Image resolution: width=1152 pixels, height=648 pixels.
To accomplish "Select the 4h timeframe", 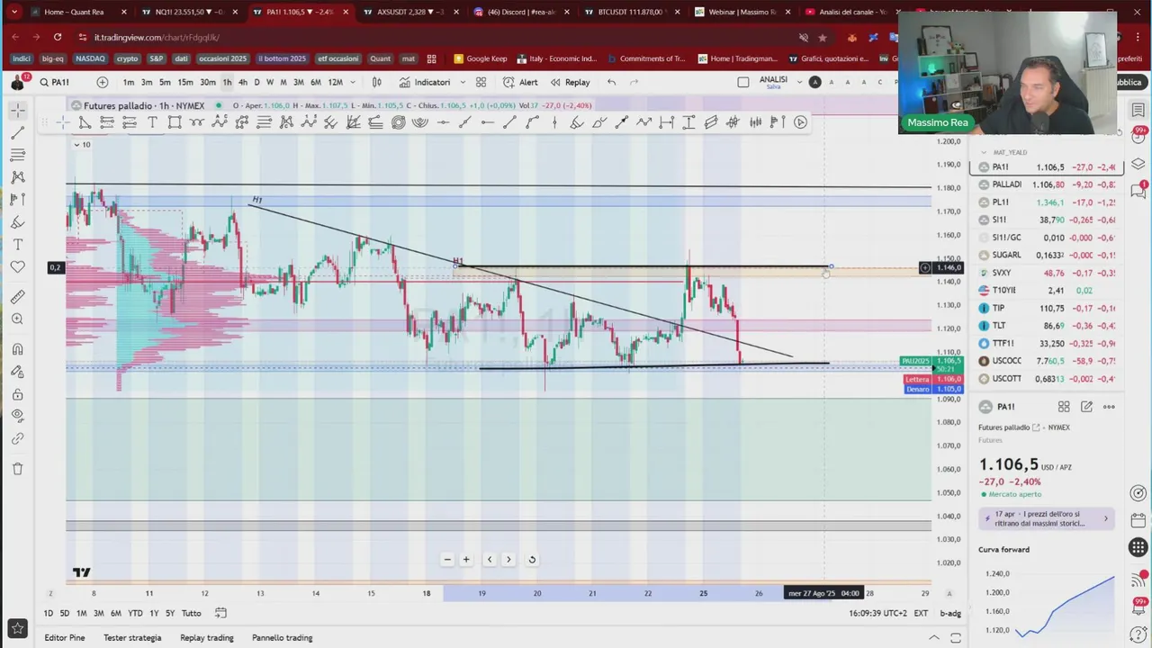I will pos(242,82).
